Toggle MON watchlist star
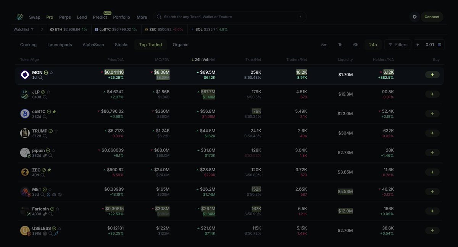This screenshot has height=247, width=458. coord(51,72)
